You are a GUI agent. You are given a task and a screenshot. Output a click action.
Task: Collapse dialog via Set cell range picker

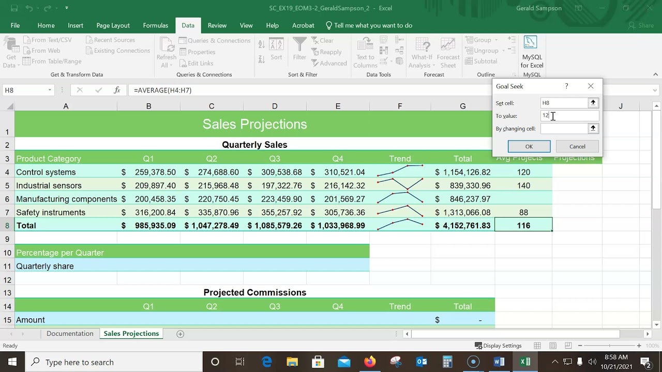tap(593, 102)
